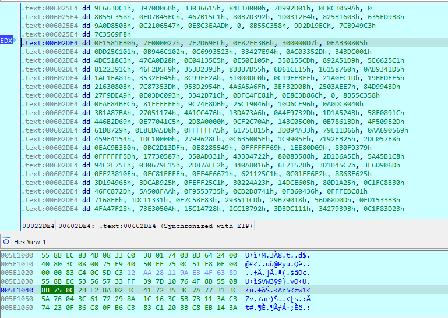
Task: Switch to the Hex View-1 tab
Action: 30,242
